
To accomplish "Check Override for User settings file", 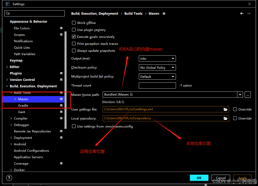I will click(235, 109).
